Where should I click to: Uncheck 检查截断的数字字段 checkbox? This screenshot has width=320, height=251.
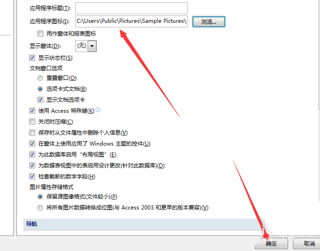(32, 176)
